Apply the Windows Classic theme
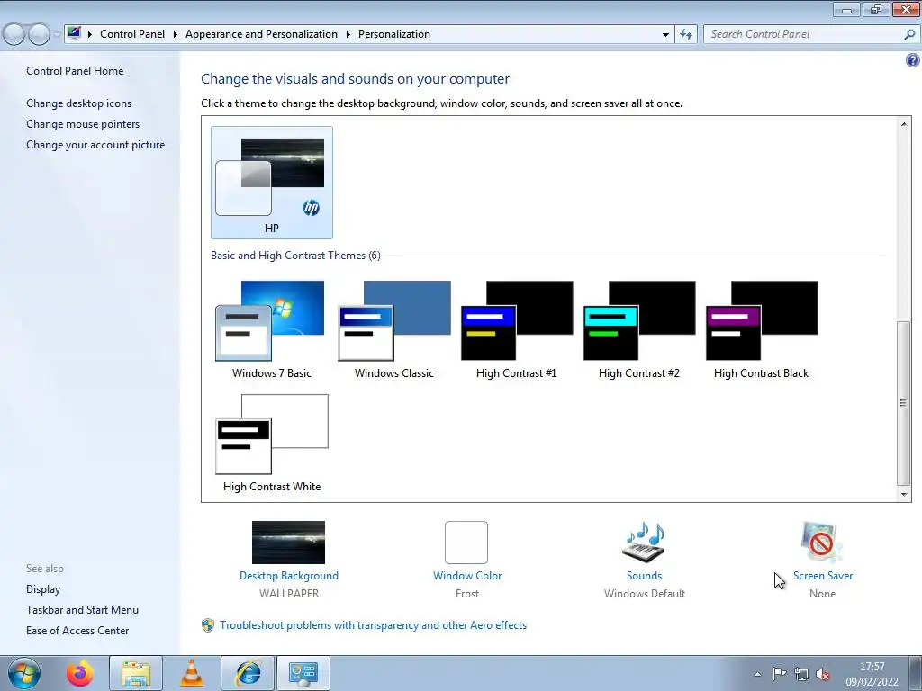This screenshot has width=922, height=691. tap(394, 330)
